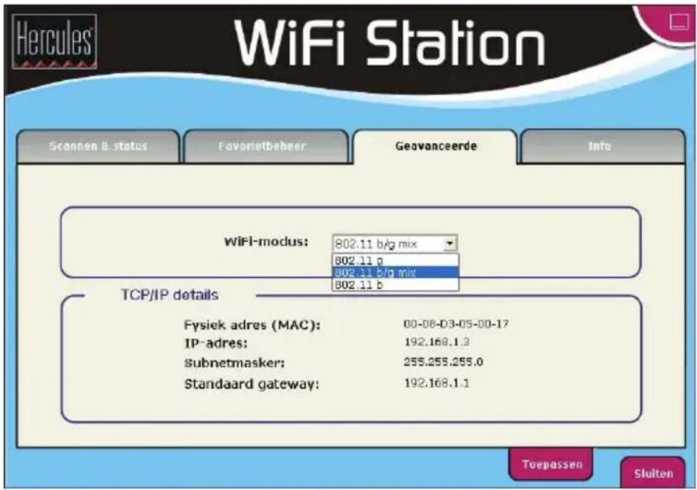Click the Fysiek adres (MAC) label
This screenshot has width=697, height=490.
click(252, 325)
